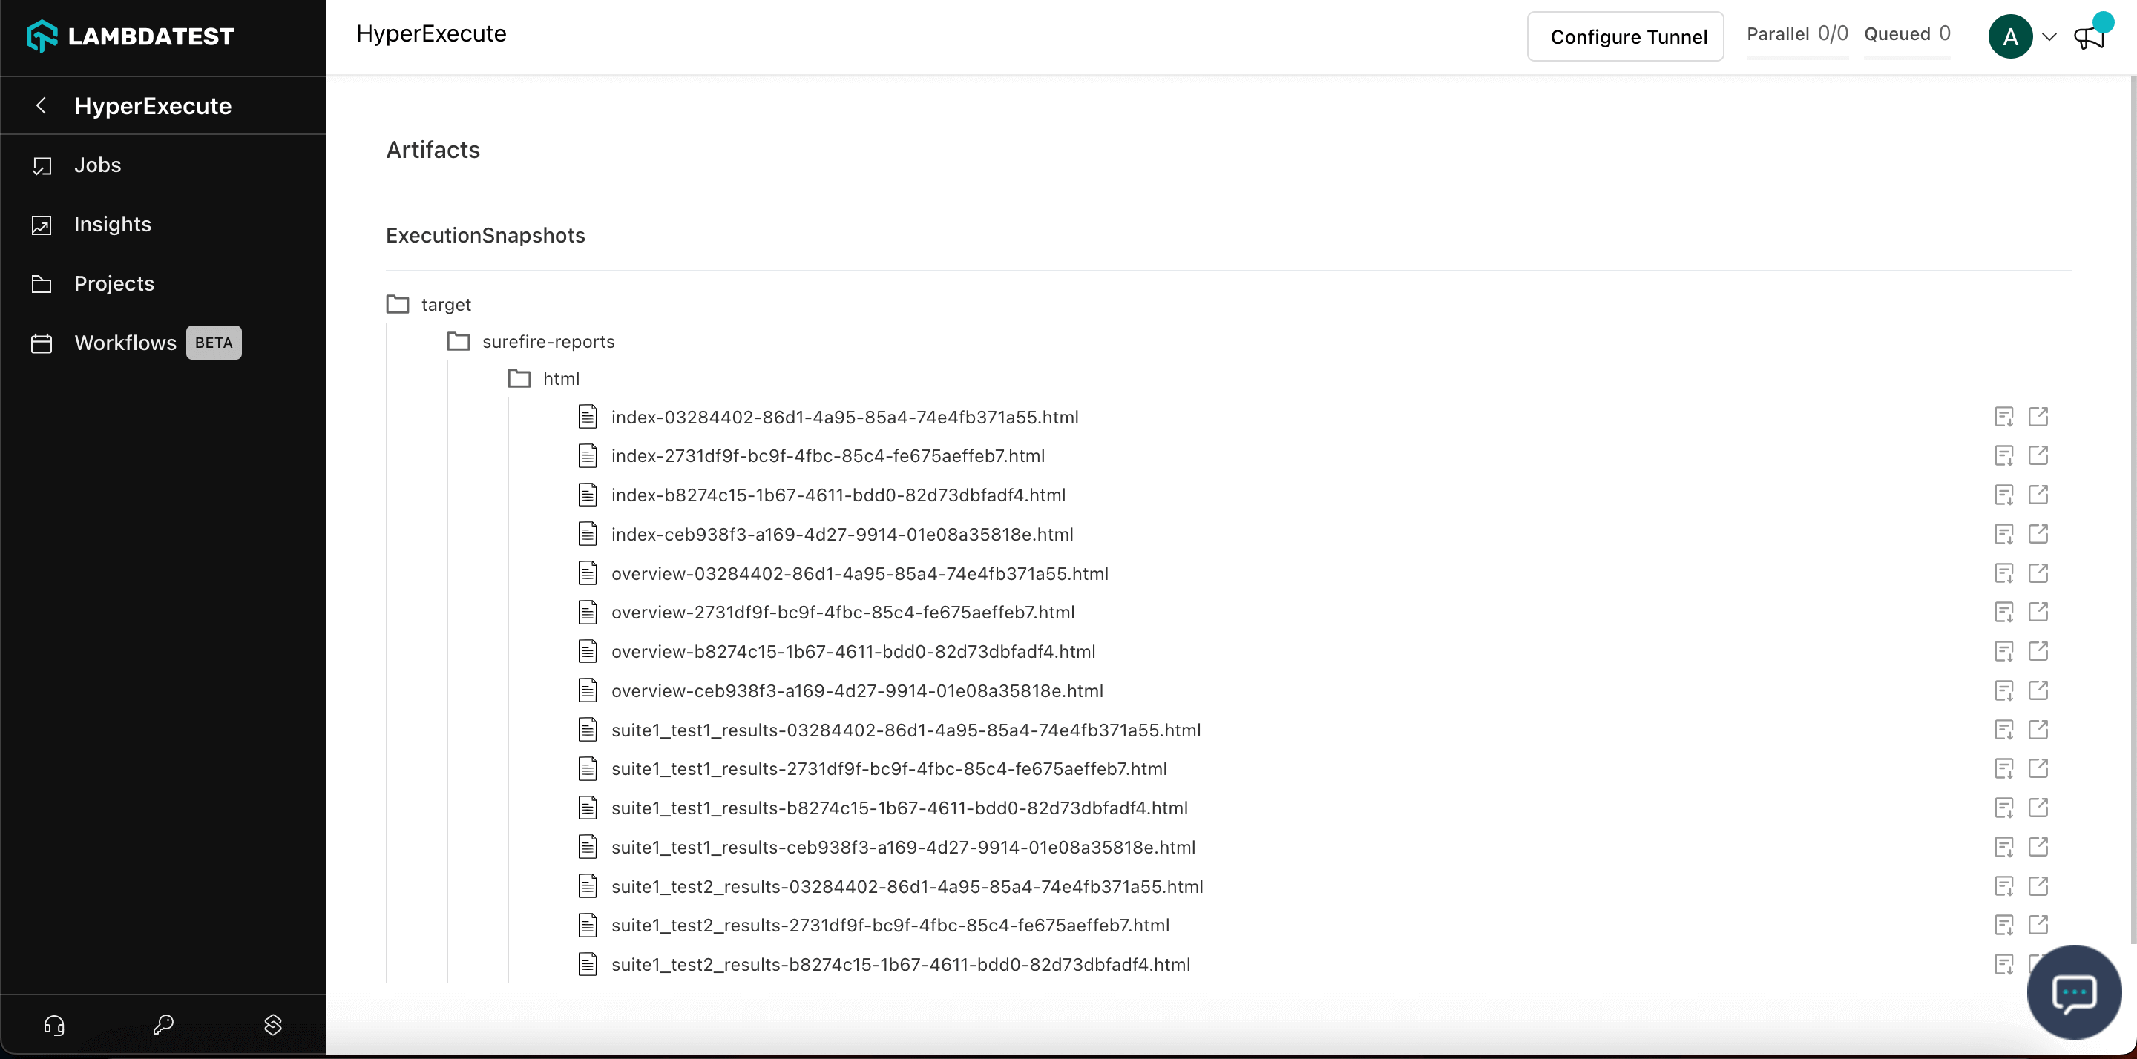
Task: Click the key access token icon
Action: [x=163, y=1025]
